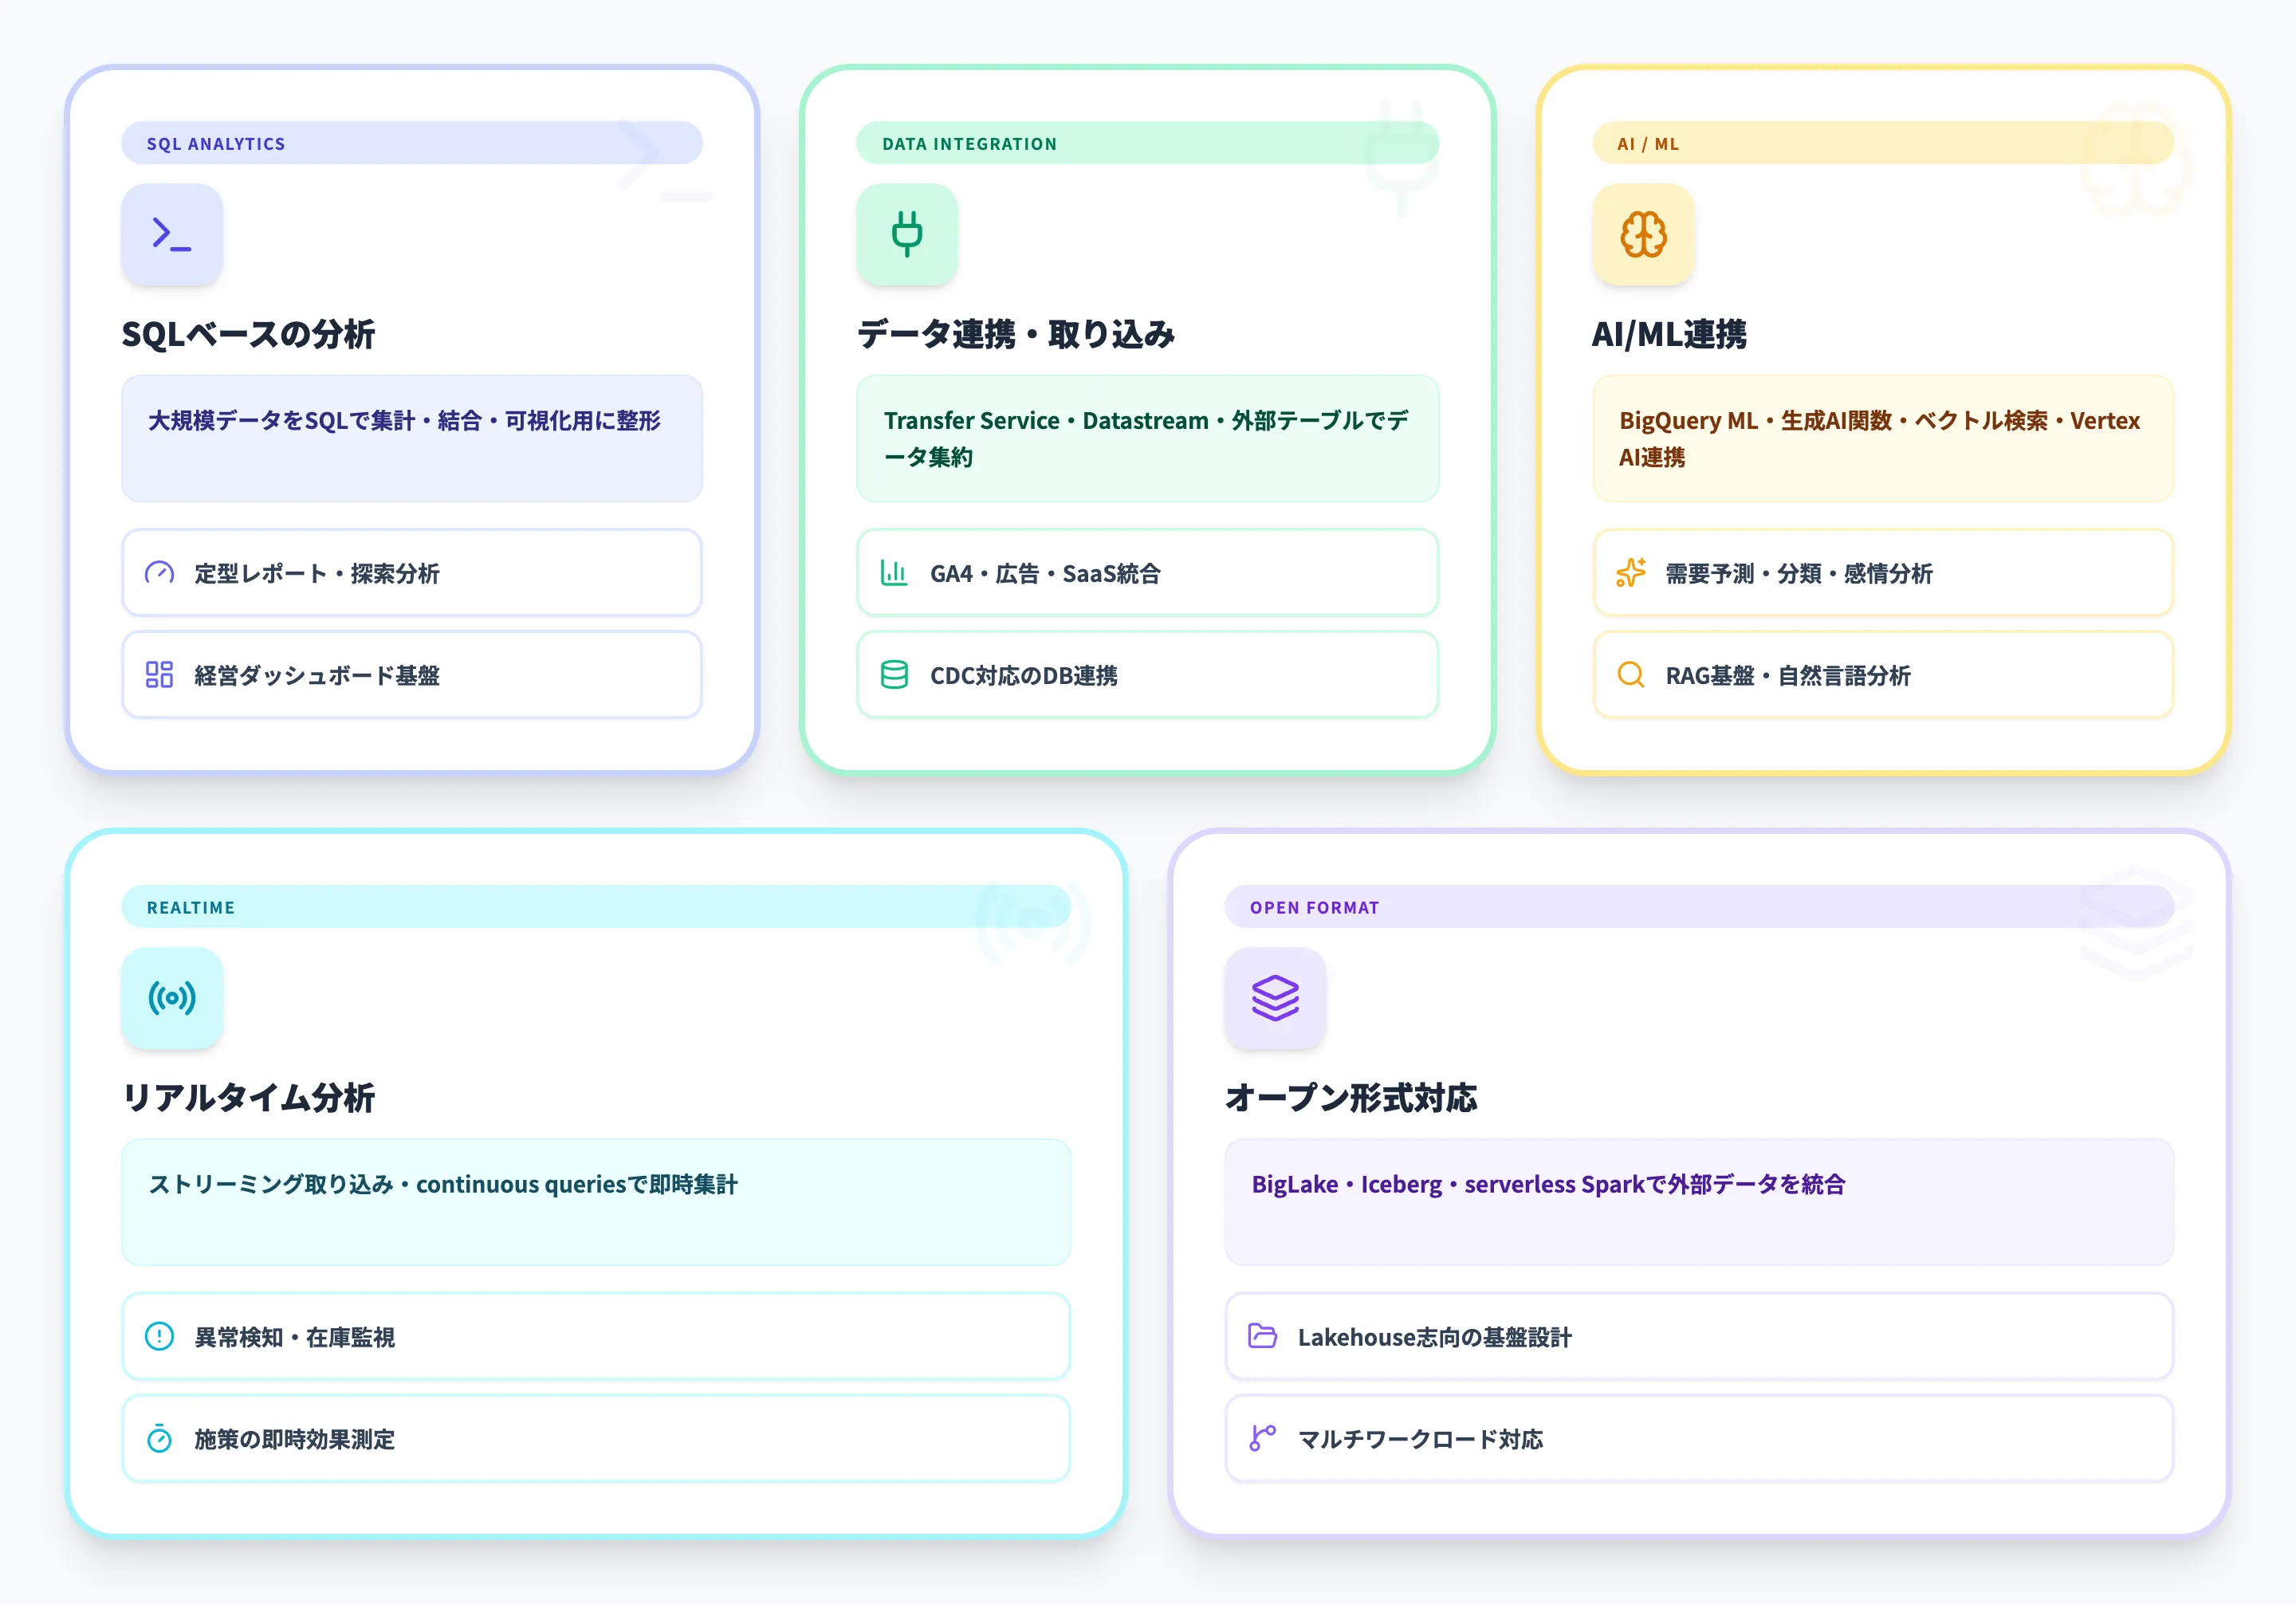Click the gauge icon beside 定型レポート・探索分析

[x=159, y=573]
